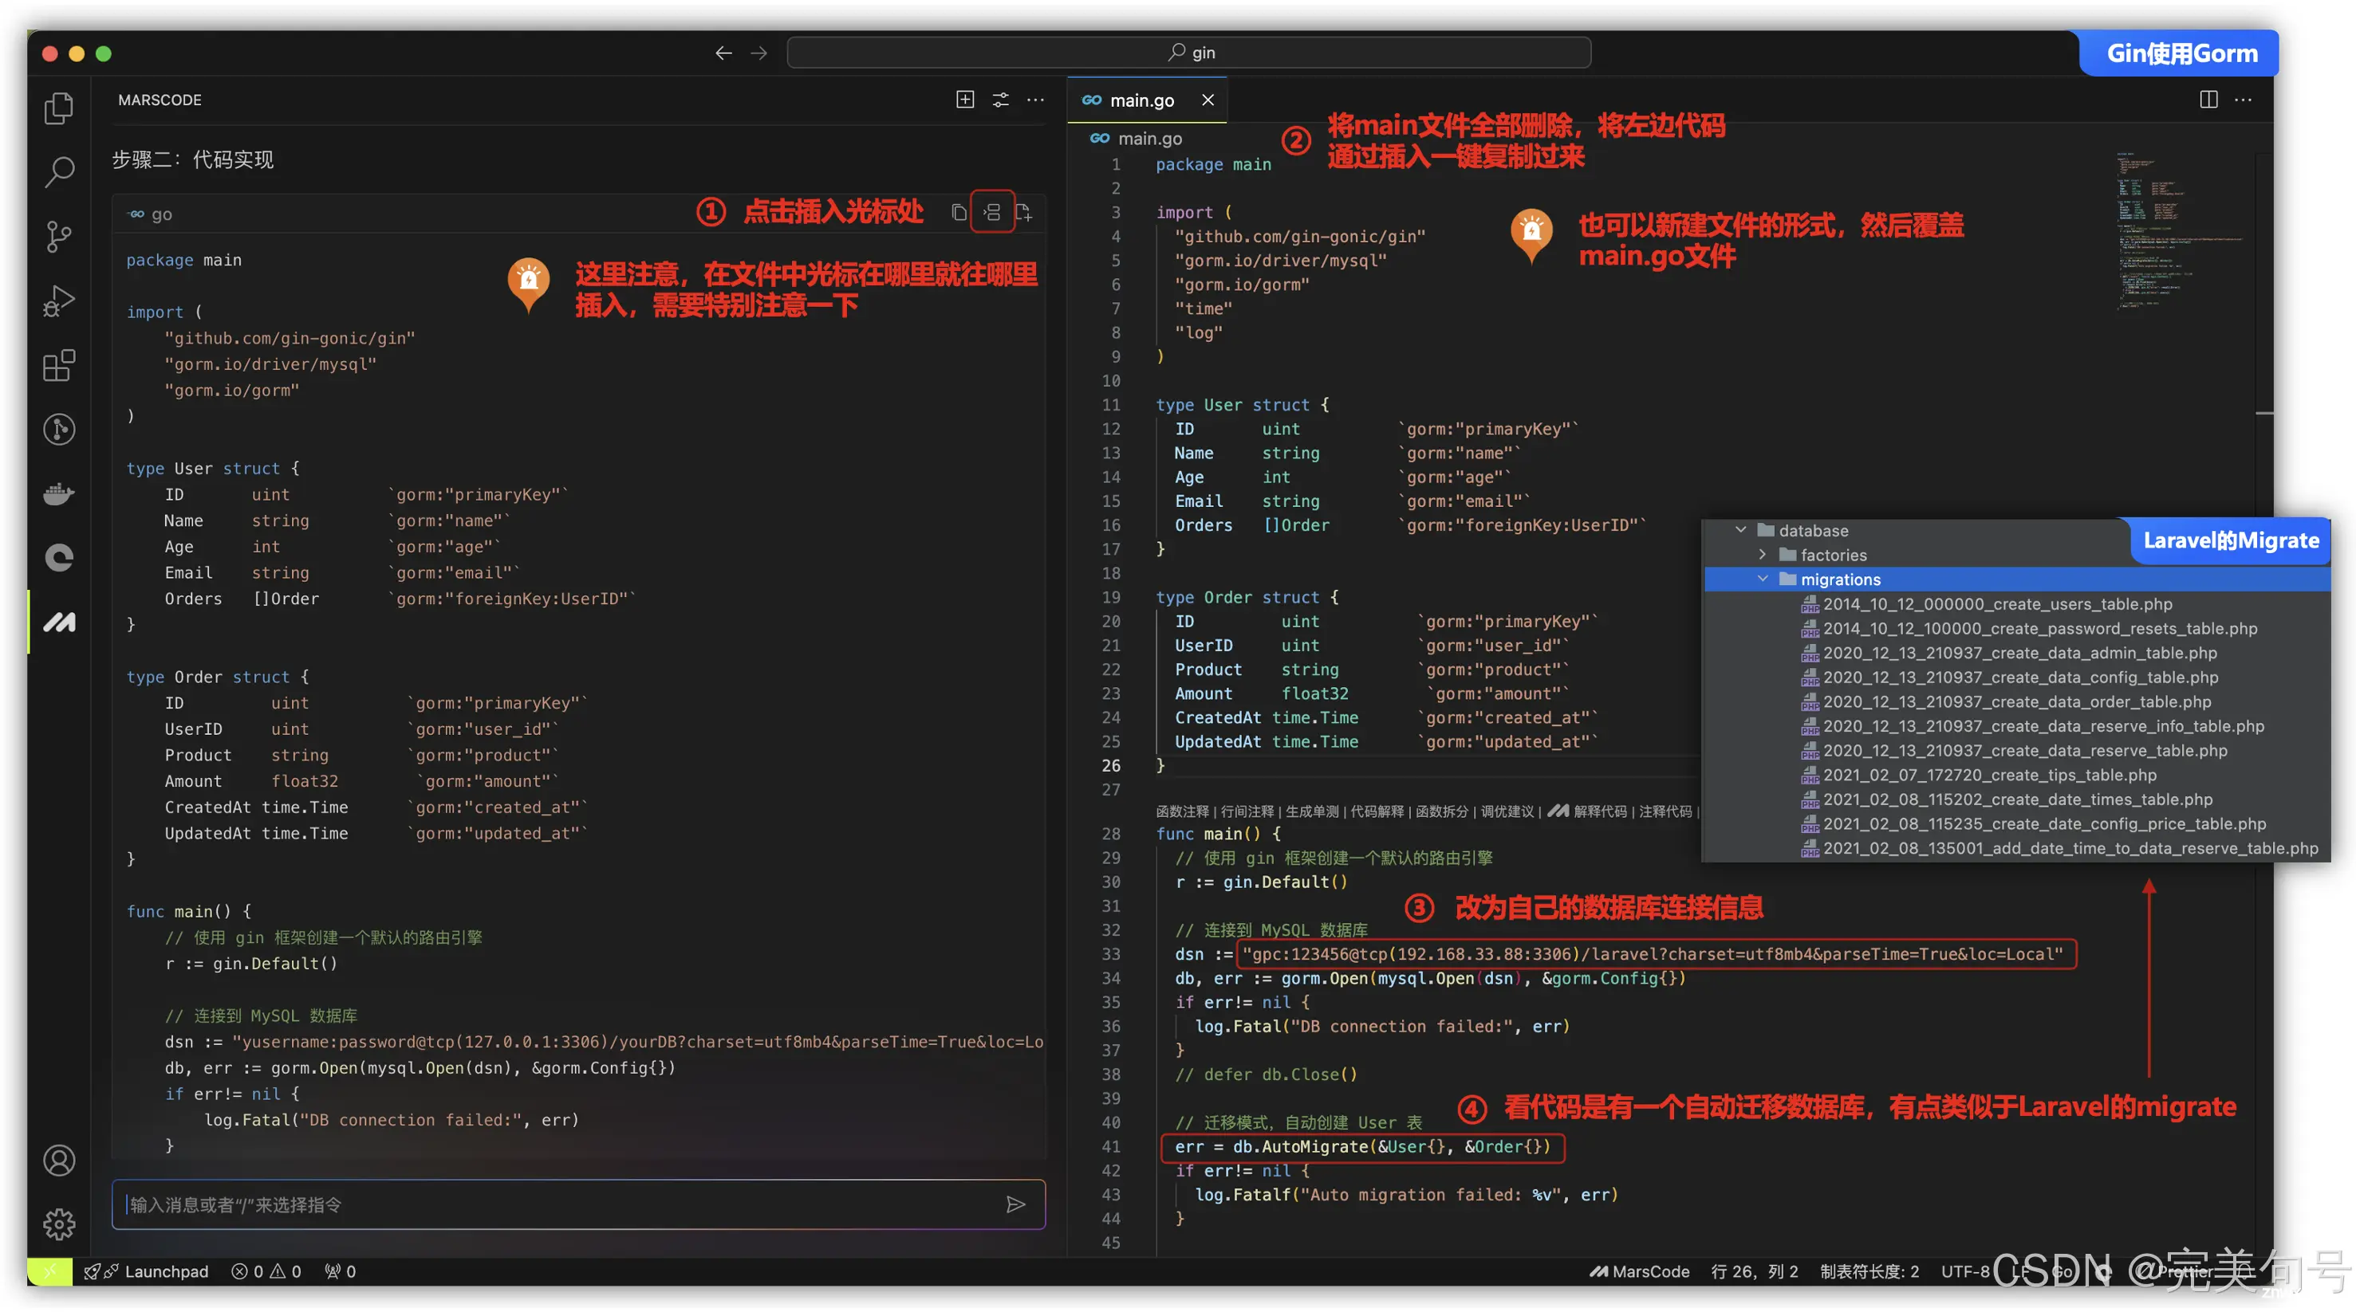Open Run and Debug view
Image resolution: width=2356 pixels, height=1312 pixels.
click(60, 301)
